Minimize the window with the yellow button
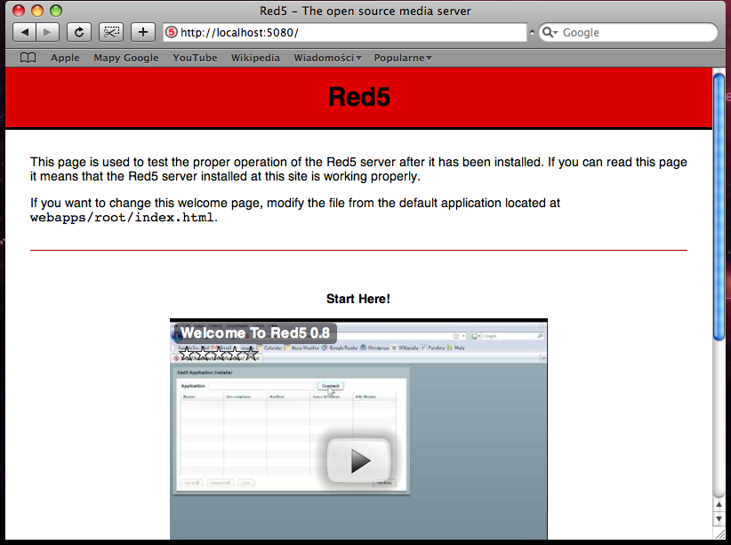 [x=37, y=11]
